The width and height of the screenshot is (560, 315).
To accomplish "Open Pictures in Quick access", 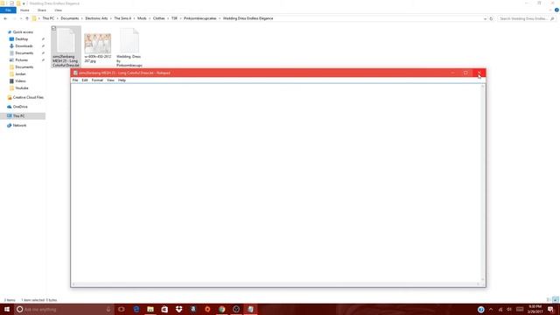I will click(x=21, y=60).
